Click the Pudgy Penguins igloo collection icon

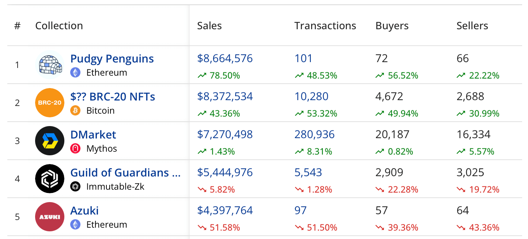[49, 65]
